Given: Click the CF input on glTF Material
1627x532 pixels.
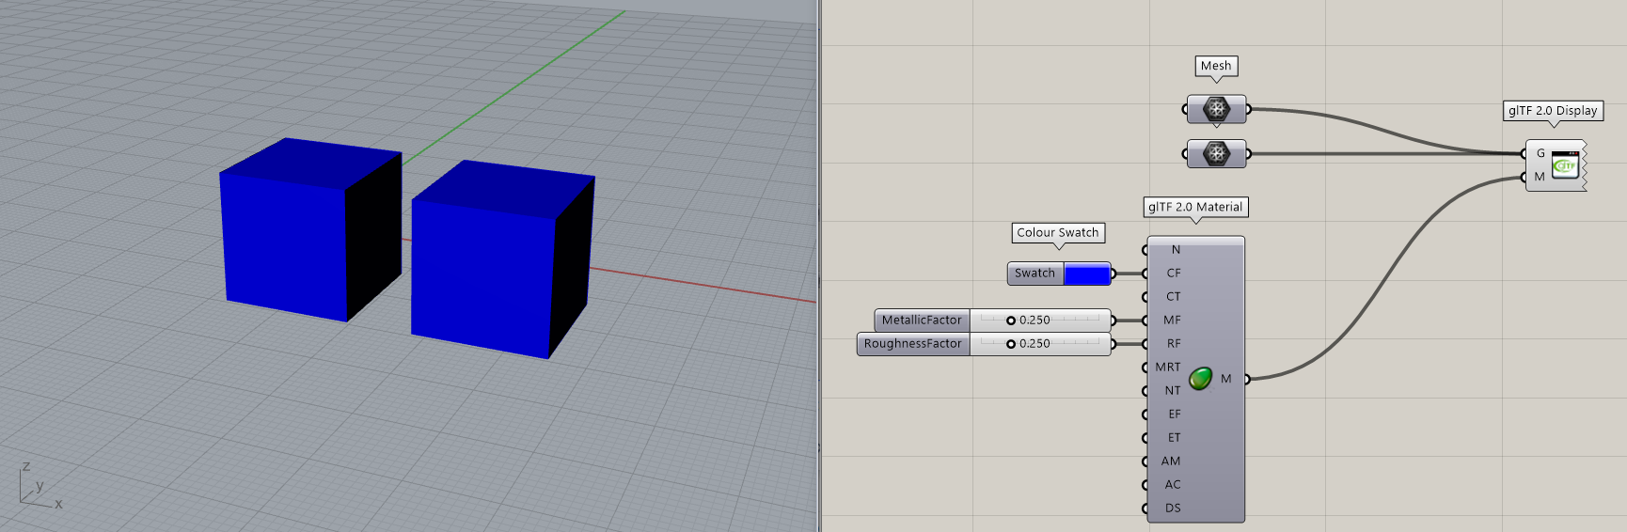Looking at the screenshot, I should tap(1173, 274).
